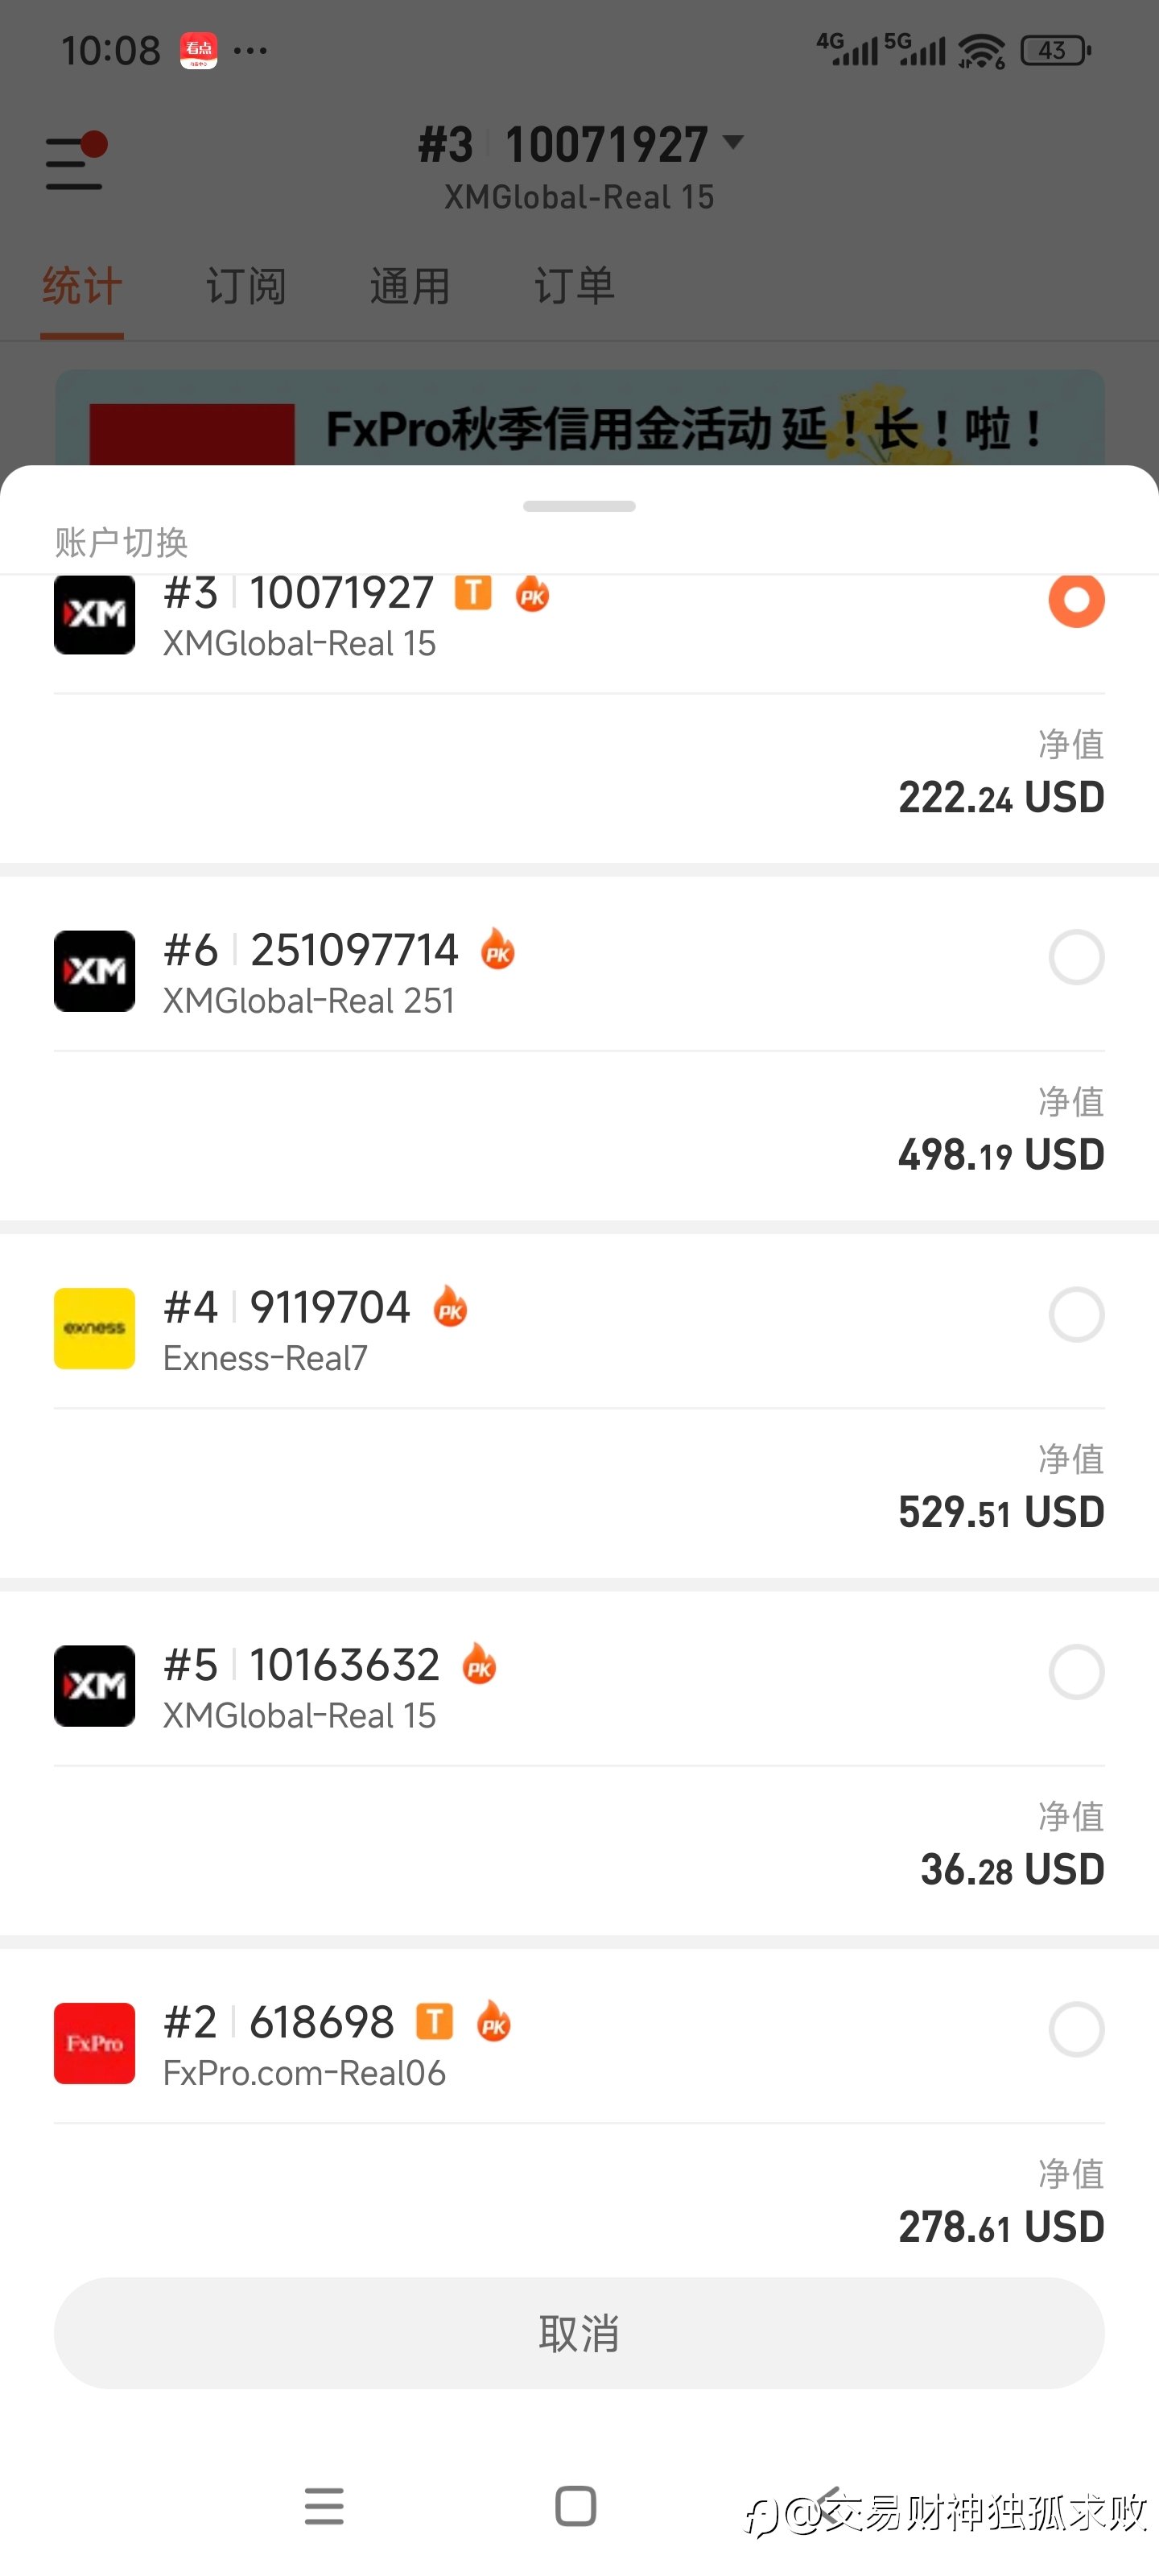Open the 通用 tab
This screenshot has height=2576, width=1159.
tap(410, 287)
